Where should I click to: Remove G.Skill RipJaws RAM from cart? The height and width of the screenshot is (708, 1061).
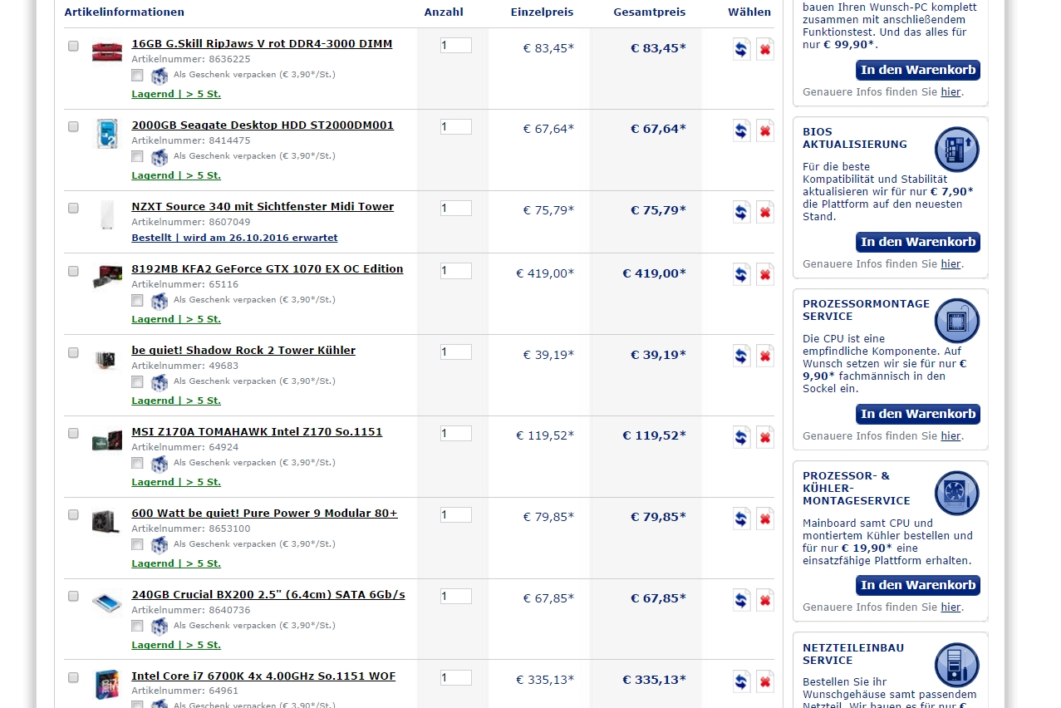tap(764, 49)
